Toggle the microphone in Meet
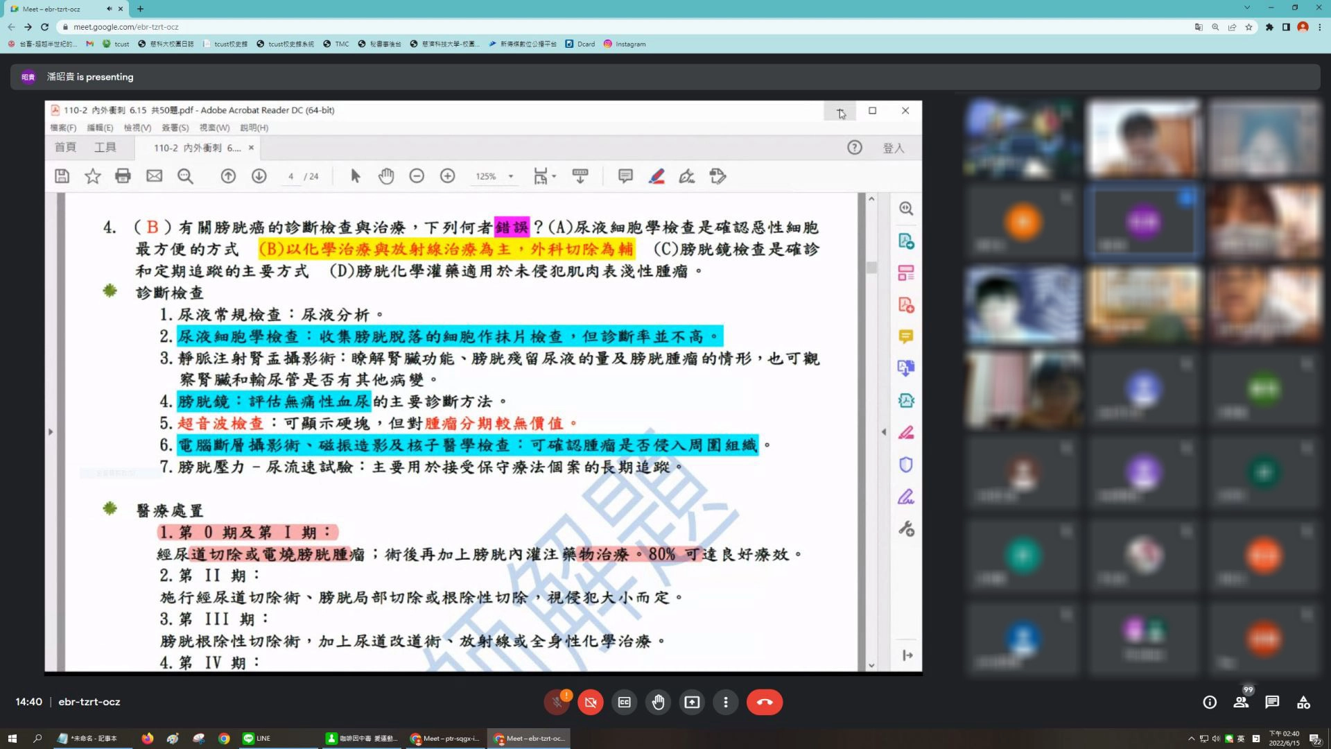The height and width of the screenshot is (749, 1331). 557,702
